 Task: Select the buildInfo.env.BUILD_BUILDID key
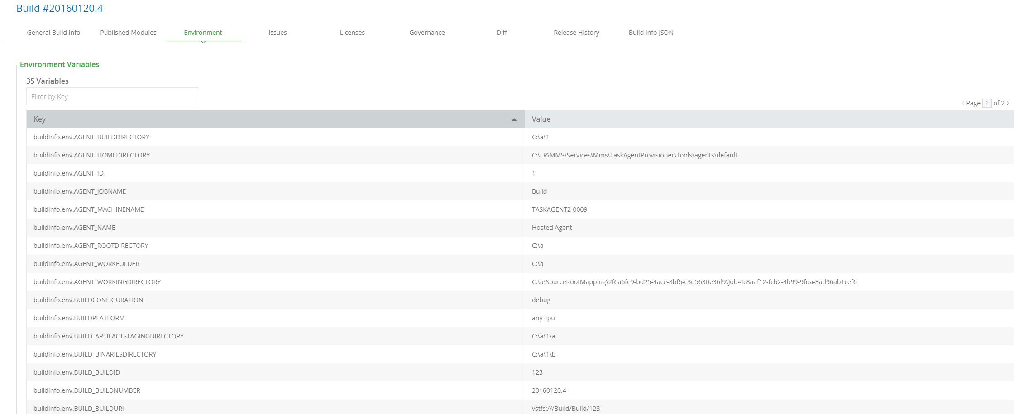coord(77,372)
